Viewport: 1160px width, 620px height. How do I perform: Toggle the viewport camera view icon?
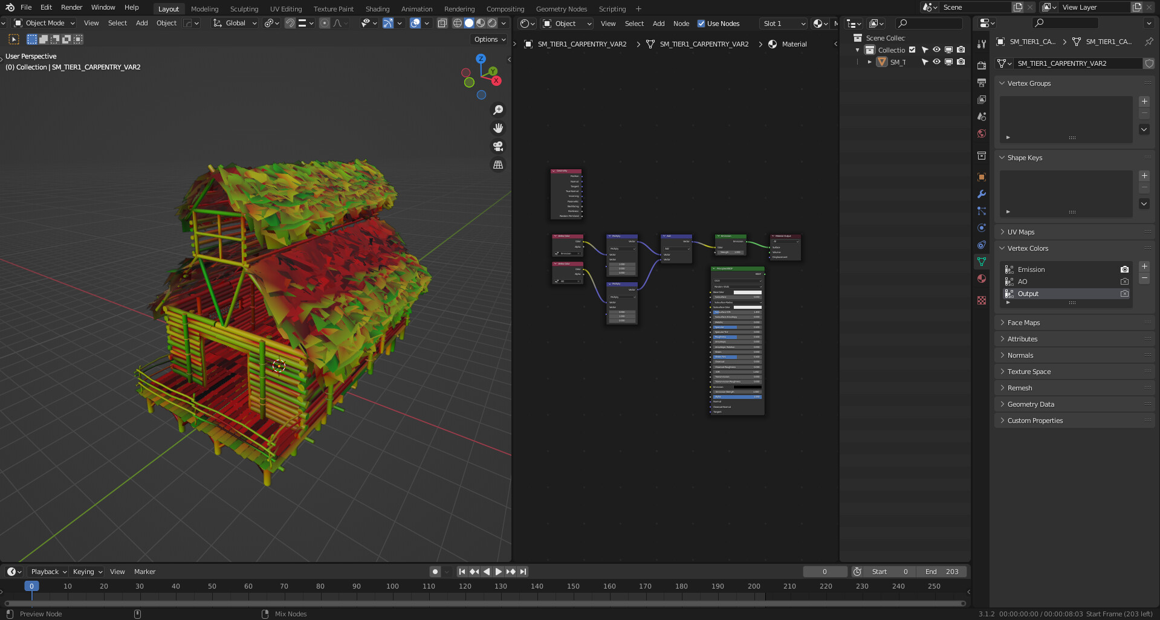(497, 146)
